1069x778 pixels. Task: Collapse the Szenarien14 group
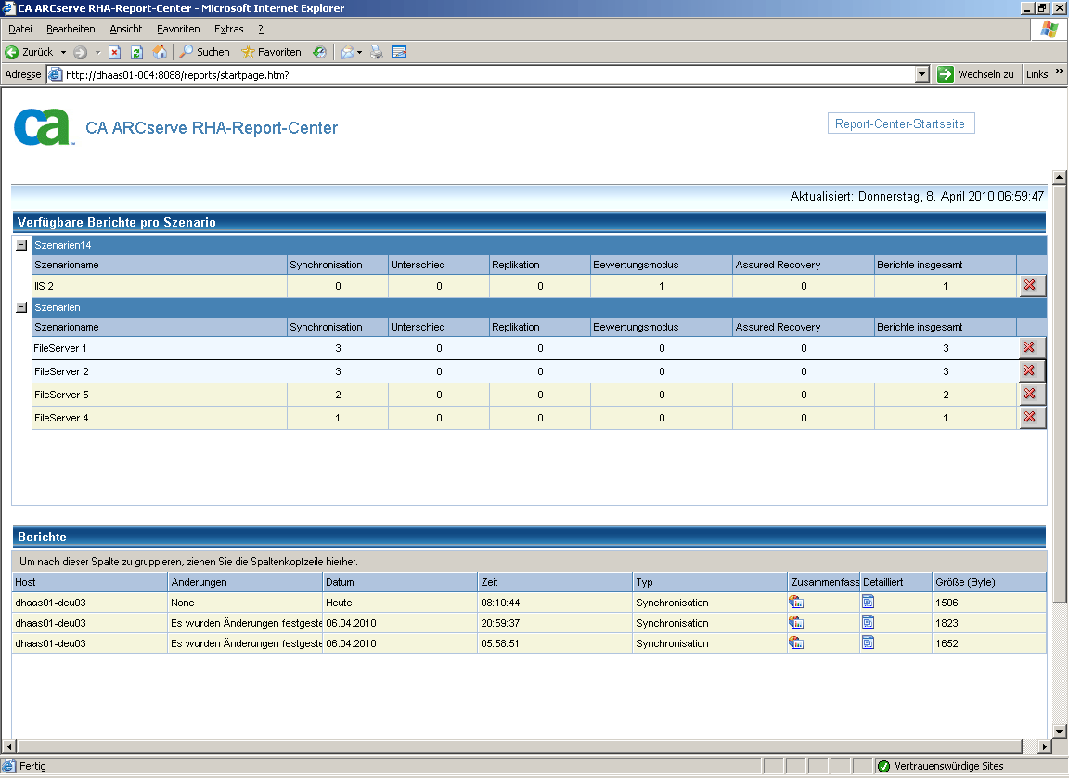[21, 245]
